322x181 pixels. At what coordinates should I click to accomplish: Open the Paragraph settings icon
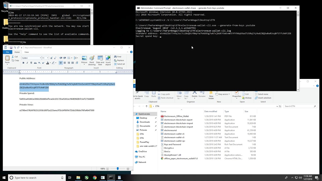click(77, 63)
